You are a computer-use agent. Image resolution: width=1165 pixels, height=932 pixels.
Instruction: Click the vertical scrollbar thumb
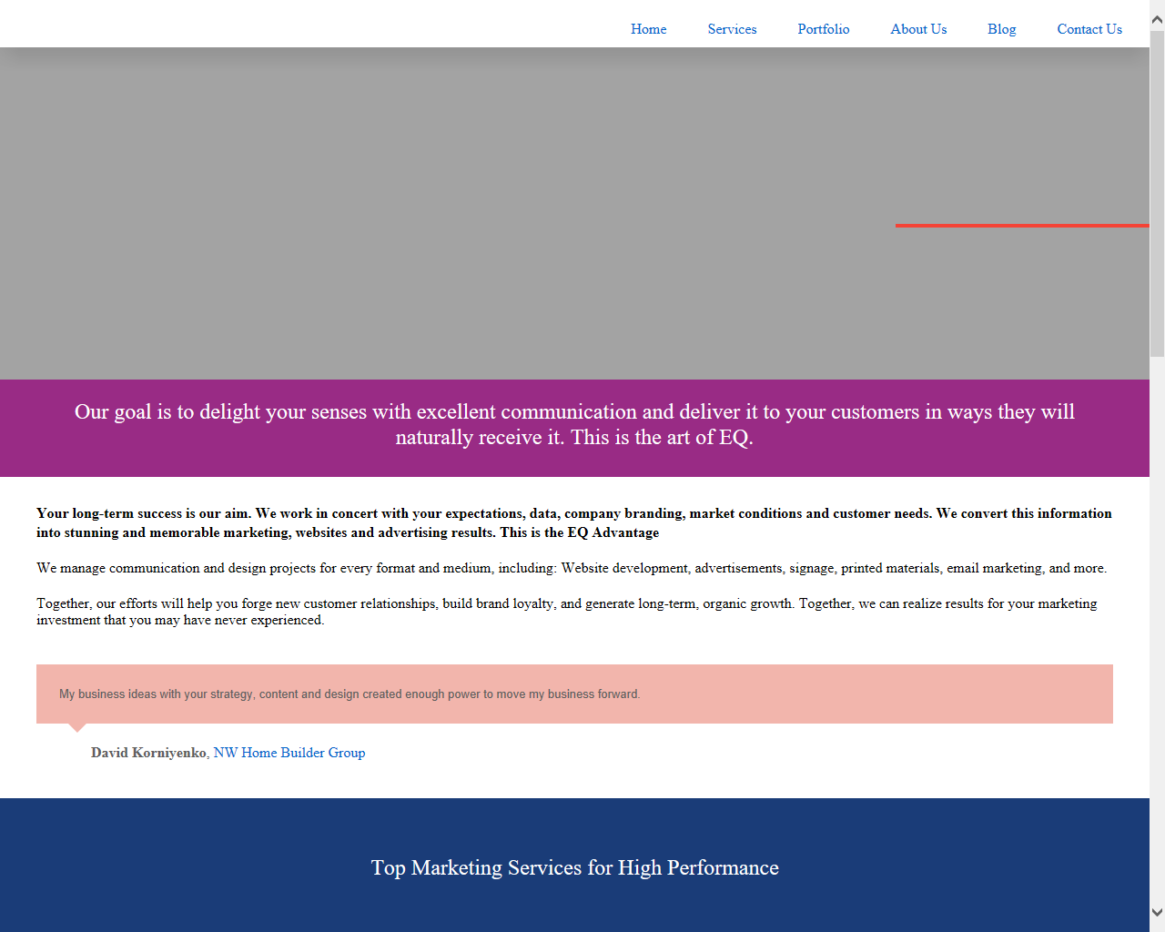point(1157,191)
